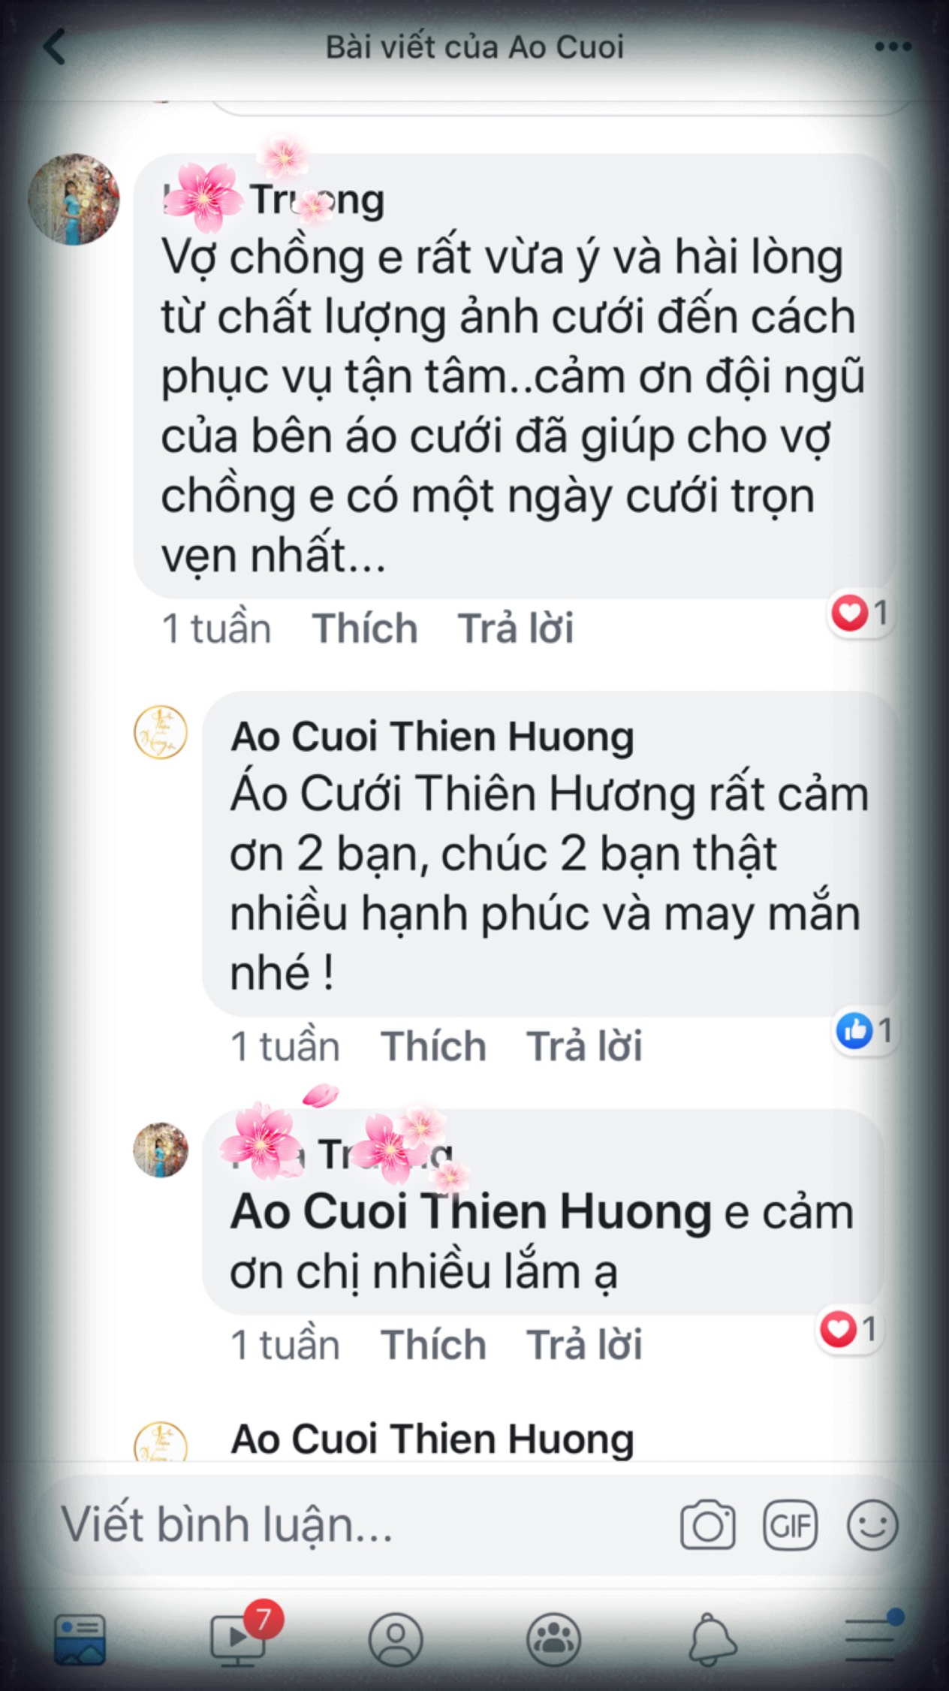949x1691 pixels.
Task: Tap Thích under the Trương comment
Action: pyautogui.click(x=365, y=628)
